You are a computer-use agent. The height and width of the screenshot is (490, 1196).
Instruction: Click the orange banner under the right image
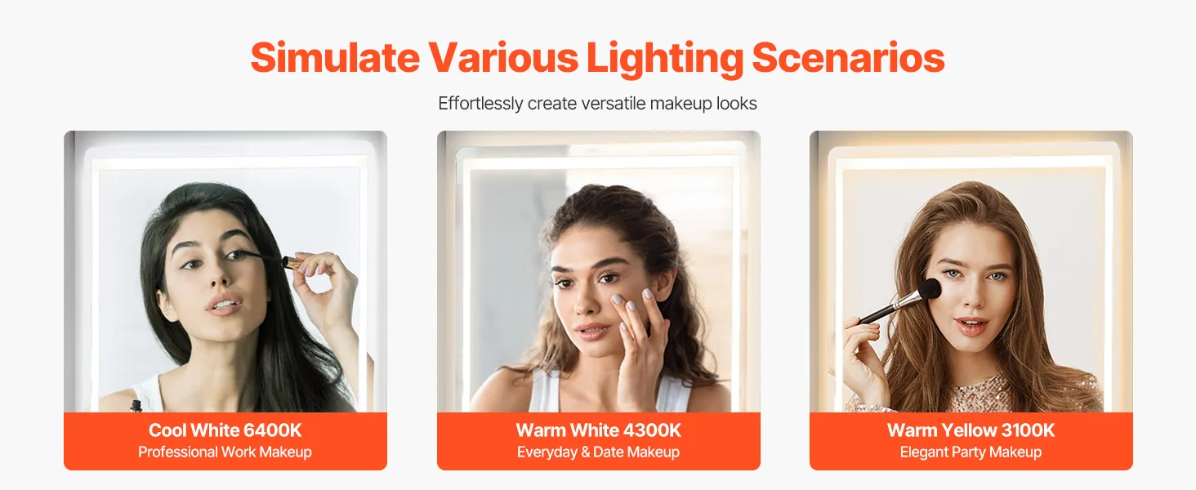pyautogui.click(x=971, y=441)
